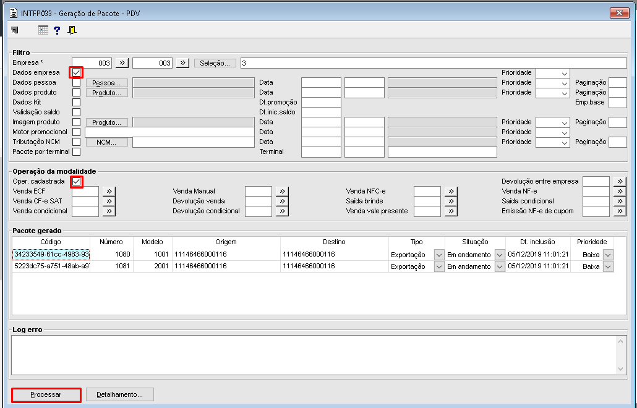
Task: Open Prioridade dropdown for Dados produto
Action: pyautogui.click(x=564, y=93)
